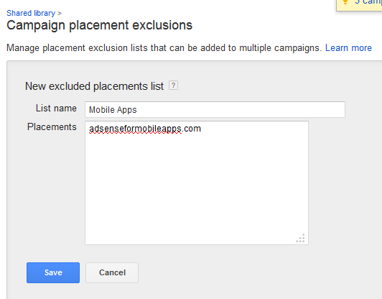Screen dimensions: 382x299
Task: Follow the Learn more link
Action: pos(348,48)
